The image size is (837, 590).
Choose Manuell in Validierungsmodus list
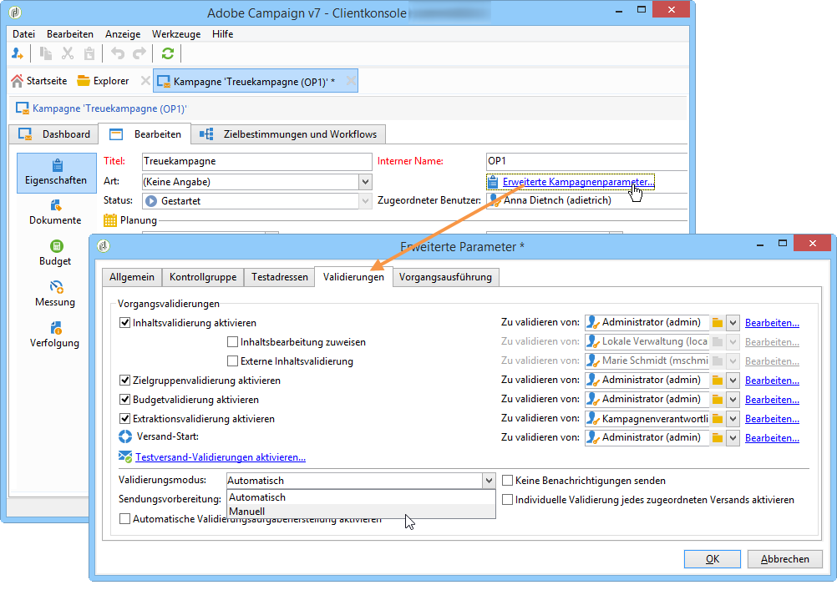click(362, 511)
